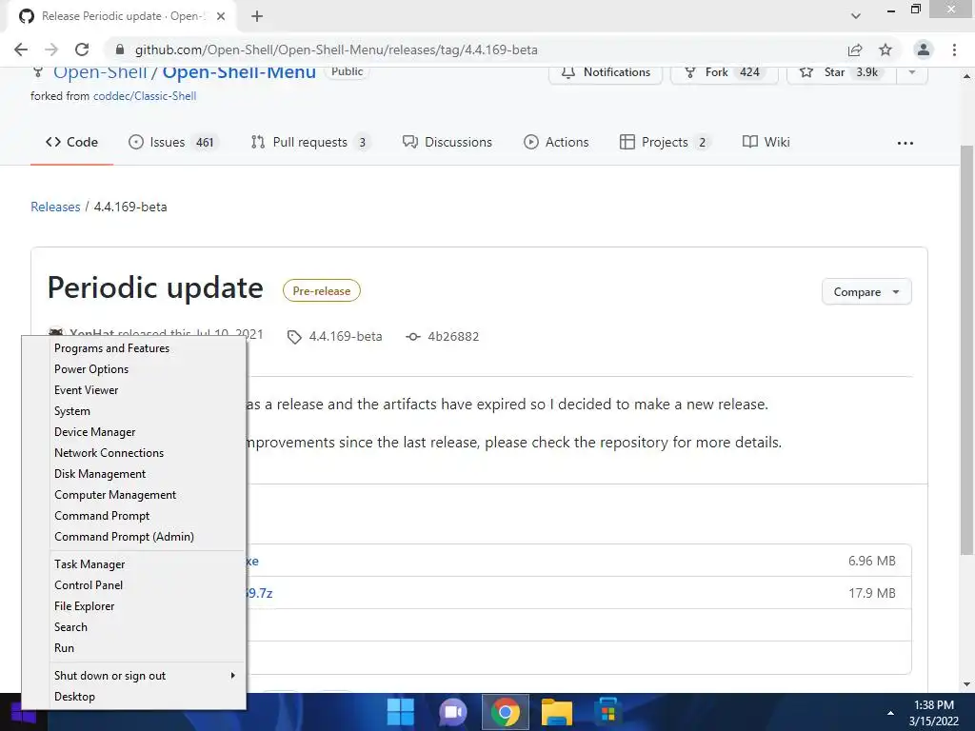
Task: Open the Open-Shell-Menu repository link
Action: [239, 72]
